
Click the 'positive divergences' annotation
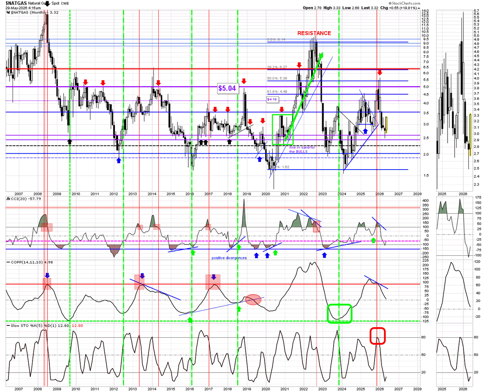(x=229, y=258)
